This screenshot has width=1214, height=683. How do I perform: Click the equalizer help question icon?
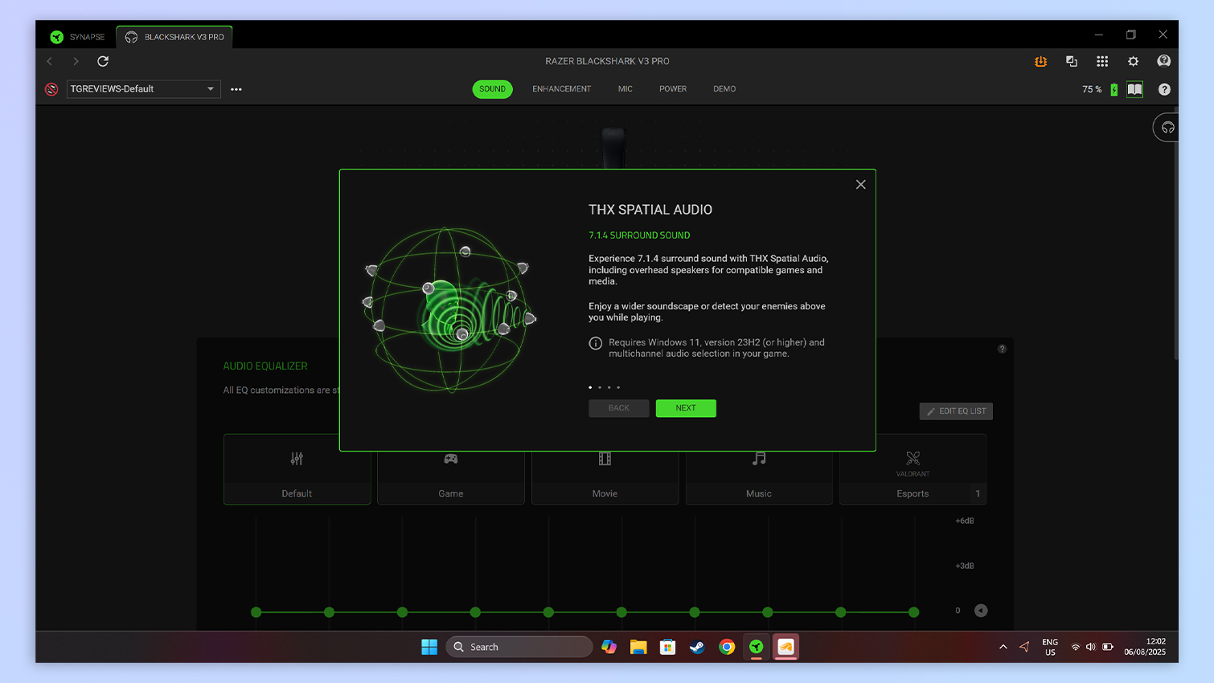[x=1002, y=349]
